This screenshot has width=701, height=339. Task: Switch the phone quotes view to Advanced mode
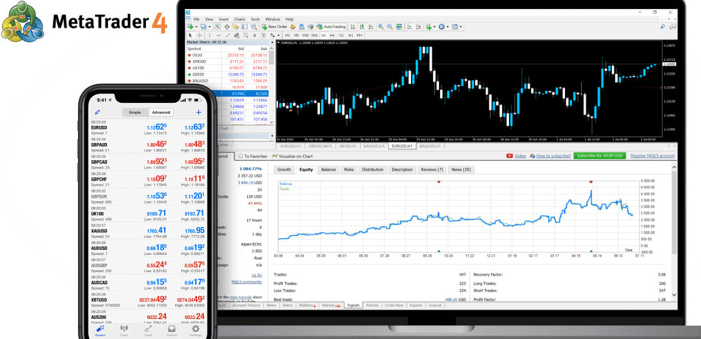click(161, 112)
